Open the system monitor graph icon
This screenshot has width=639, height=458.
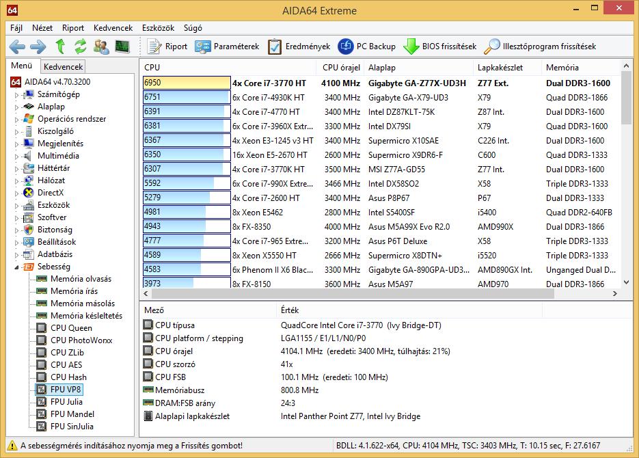pyautogui.click(x=122, y=46)
